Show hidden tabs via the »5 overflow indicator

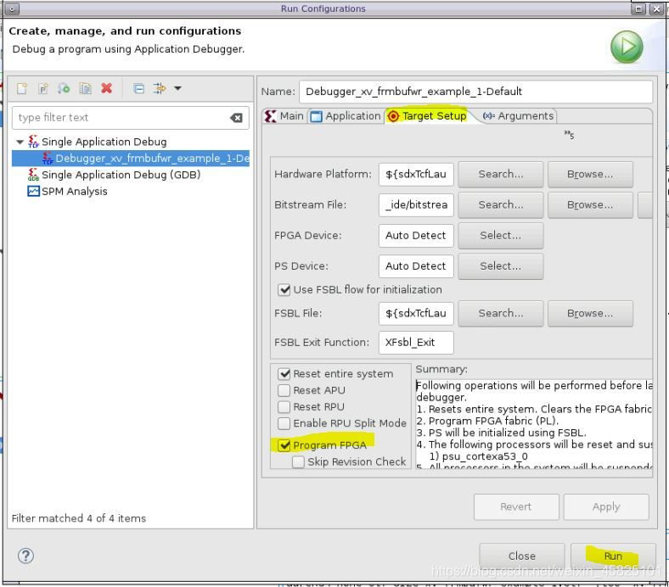(x=569, y=135)
